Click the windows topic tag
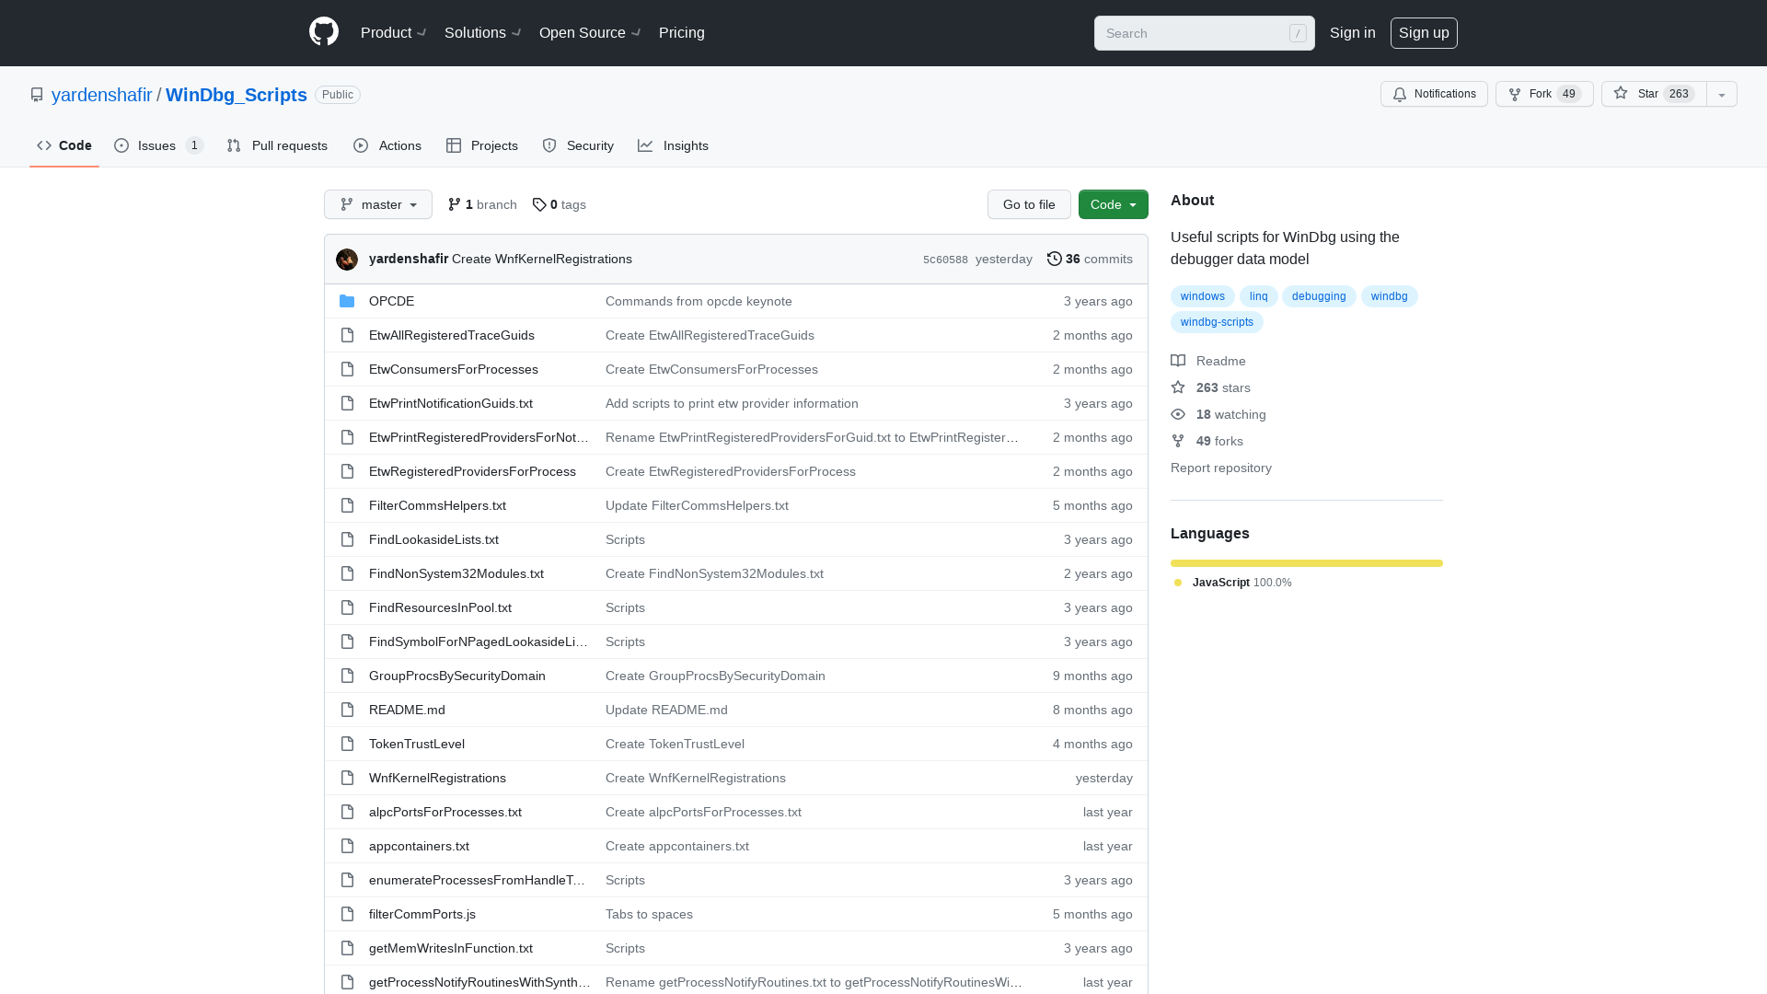Viewport: 1767px width, 994px height. [x=1203, y=296]
